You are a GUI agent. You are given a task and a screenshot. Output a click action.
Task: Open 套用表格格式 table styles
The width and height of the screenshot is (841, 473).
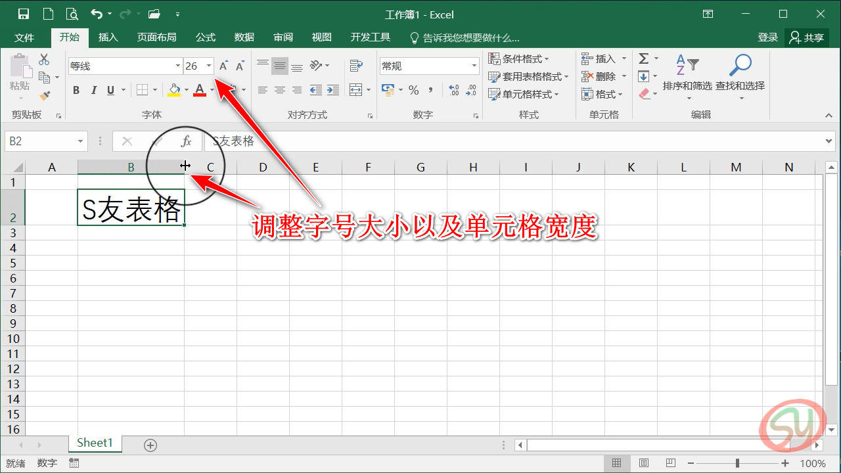(x=529, y=77)
